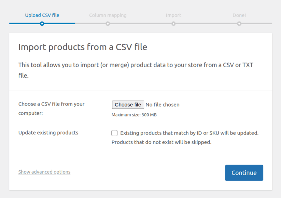281x198 pixels.
Task: Expand the advanced options section
Action: pyautogui.click(x=44, y=172)
